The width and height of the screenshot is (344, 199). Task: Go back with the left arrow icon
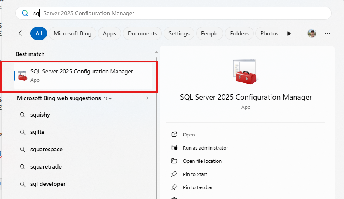coord(22,33)
